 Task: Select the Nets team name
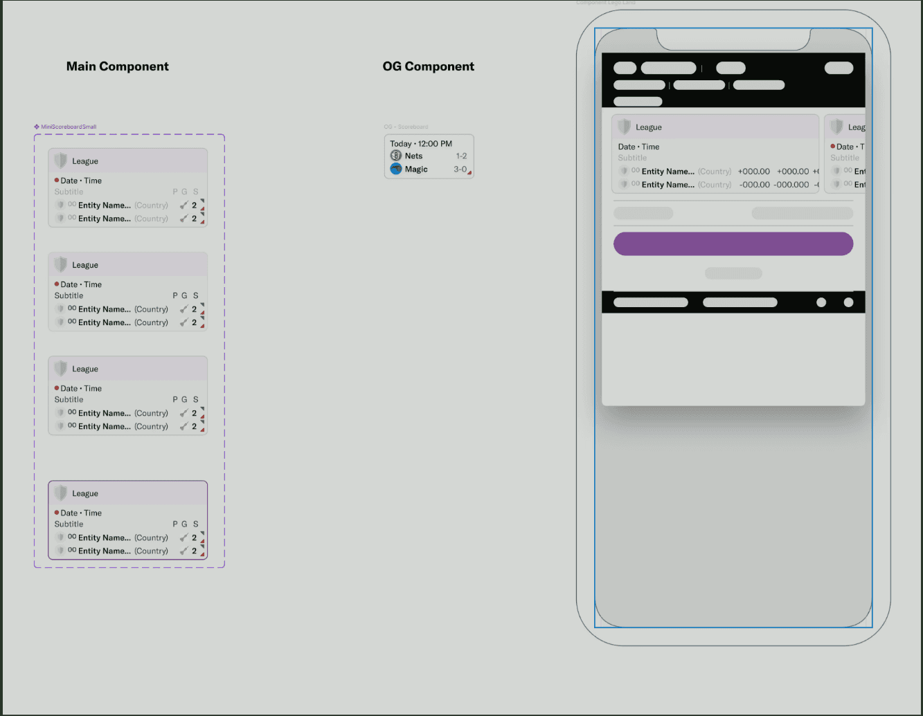pyautogui.click(x=413, y=156)
